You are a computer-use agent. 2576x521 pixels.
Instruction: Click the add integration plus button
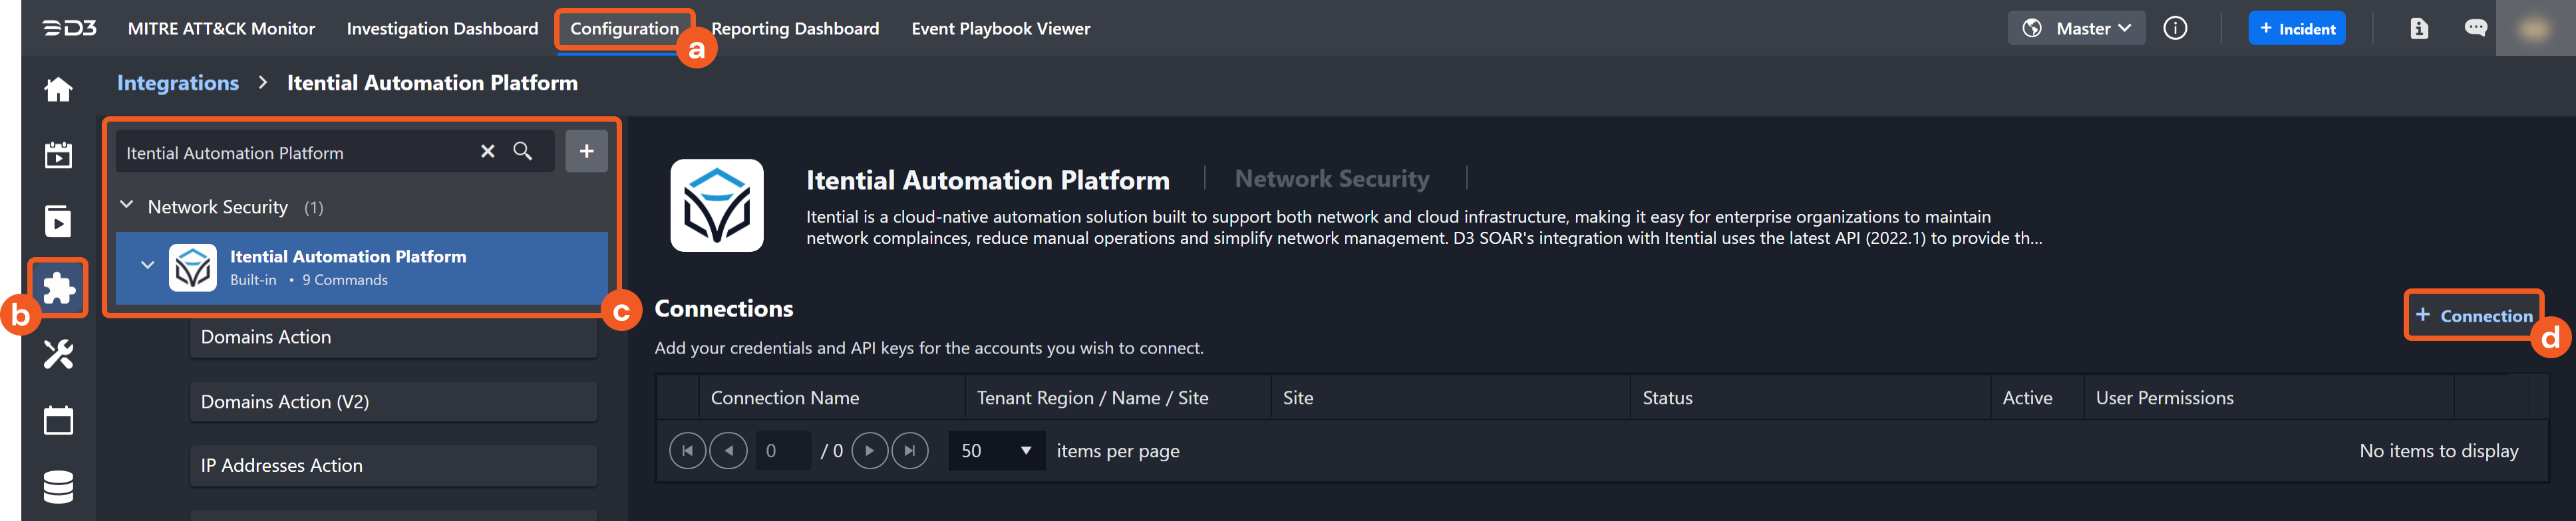tap(586, 152)
